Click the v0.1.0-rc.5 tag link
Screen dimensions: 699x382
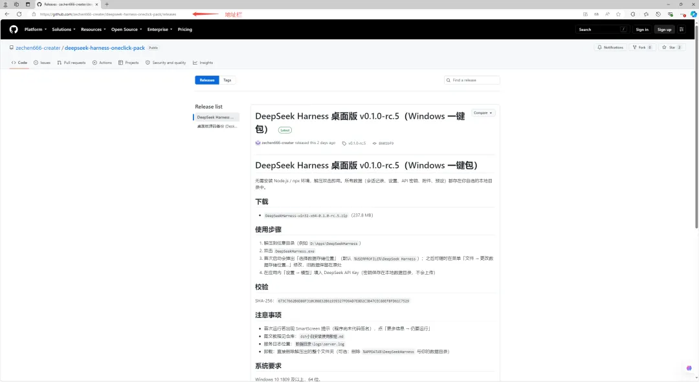[x=357, y=143]
